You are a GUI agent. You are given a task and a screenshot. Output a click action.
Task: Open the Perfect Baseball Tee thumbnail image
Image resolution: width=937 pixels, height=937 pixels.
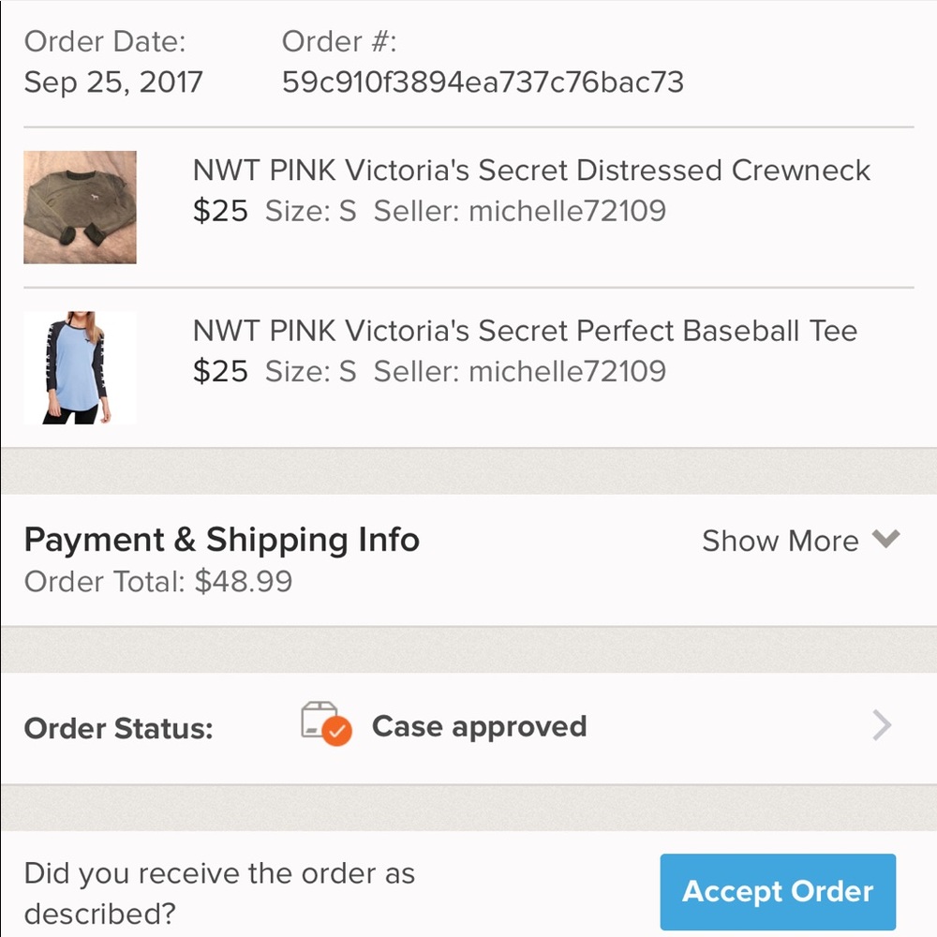[x=80, y=367]
